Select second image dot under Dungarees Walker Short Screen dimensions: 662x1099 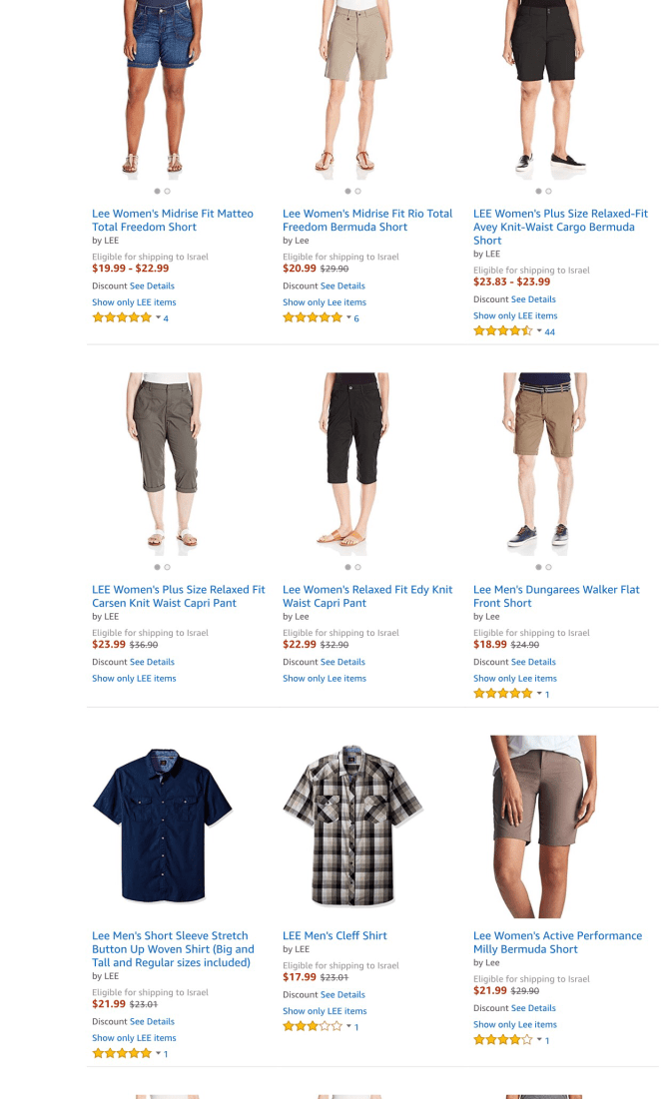[548, 567]
